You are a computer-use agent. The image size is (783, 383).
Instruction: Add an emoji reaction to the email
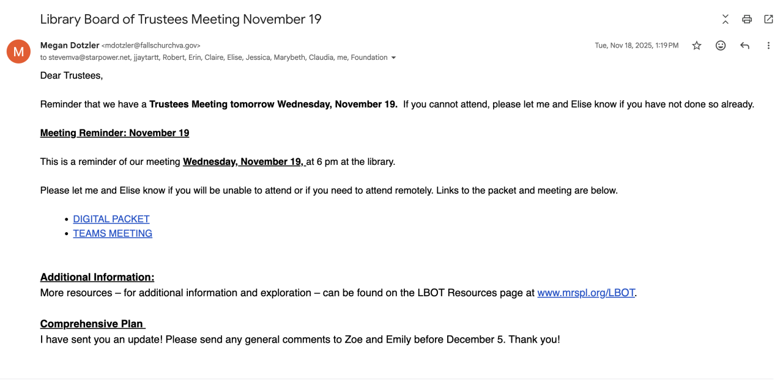pyautogui.click(x=721, y=46)
